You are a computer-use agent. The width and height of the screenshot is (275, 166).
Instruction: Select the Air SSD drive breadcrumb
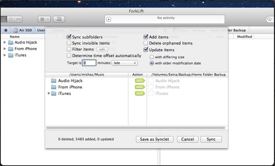click(x=23, y=30)
